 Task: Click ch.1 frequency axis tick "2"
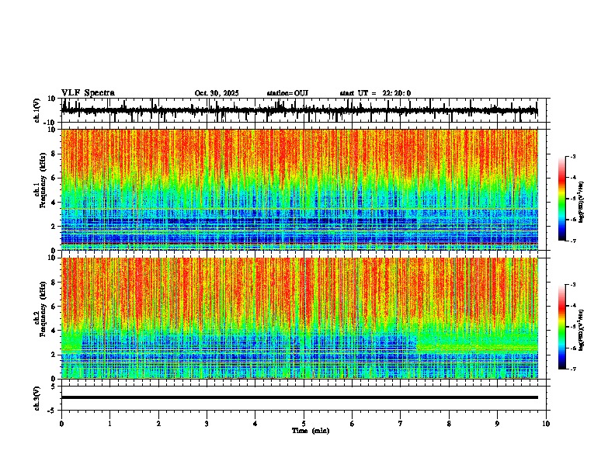pos(54,227)
